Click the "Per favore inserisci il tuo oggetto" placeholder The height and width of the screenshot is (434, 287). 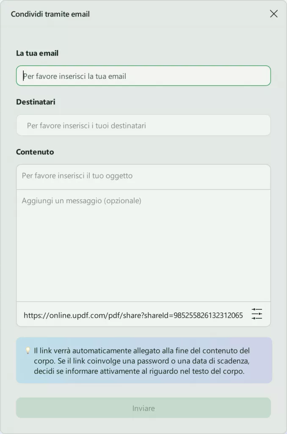(x=77, y=175)
